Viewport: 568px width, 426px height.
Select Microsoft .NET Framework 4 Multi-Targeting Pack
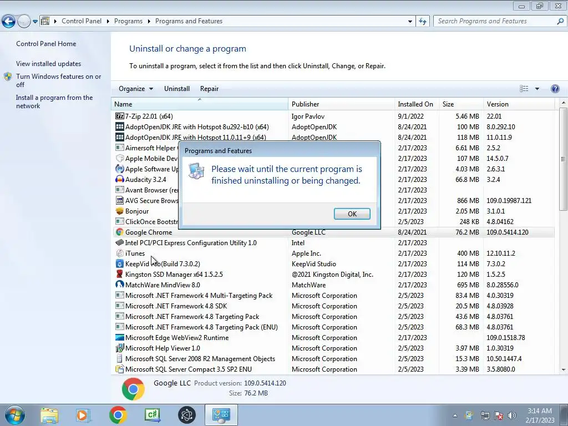point(333,295)
